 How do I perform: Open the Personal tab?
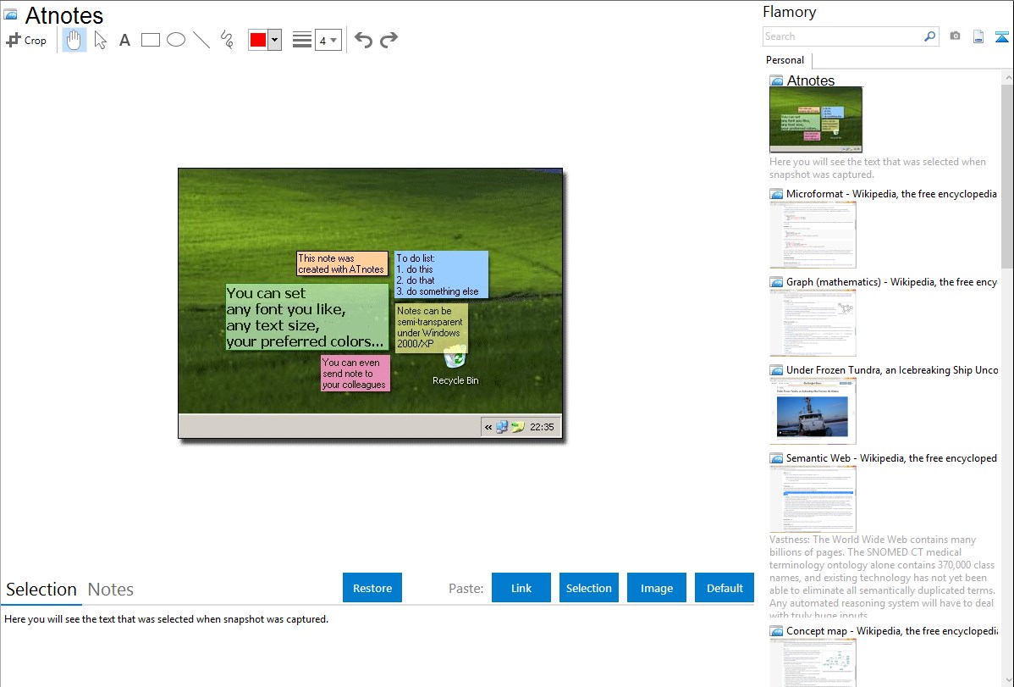coord(785,60)
